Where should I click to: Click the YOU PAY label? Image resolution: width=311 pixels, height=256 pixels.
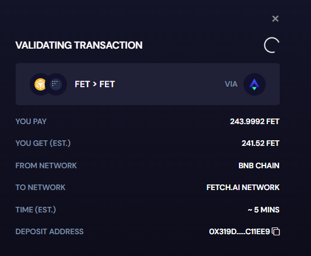[31, 121]
